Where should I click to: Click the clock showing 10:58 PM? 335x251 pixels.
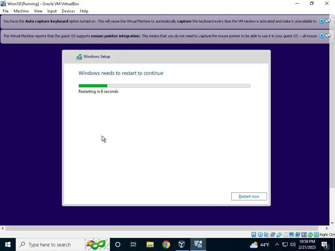[x=307, y=244]
